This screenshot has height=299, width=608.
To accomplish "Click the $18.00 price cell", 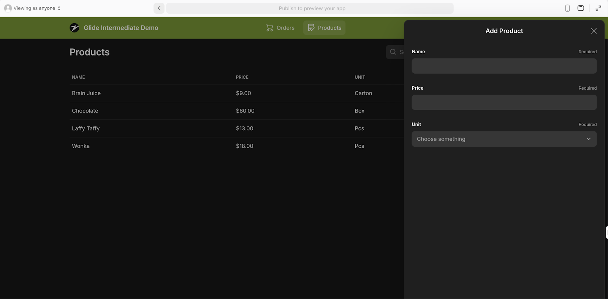I will click(245, 146).
